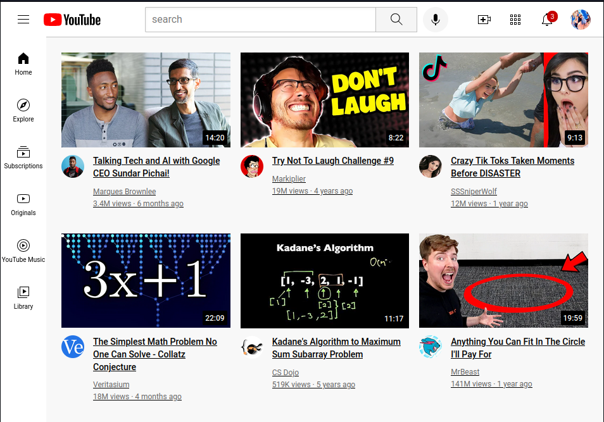Open Subscriptions in the sidebar
The image size is (604, 422).
(x=23, y=157)
